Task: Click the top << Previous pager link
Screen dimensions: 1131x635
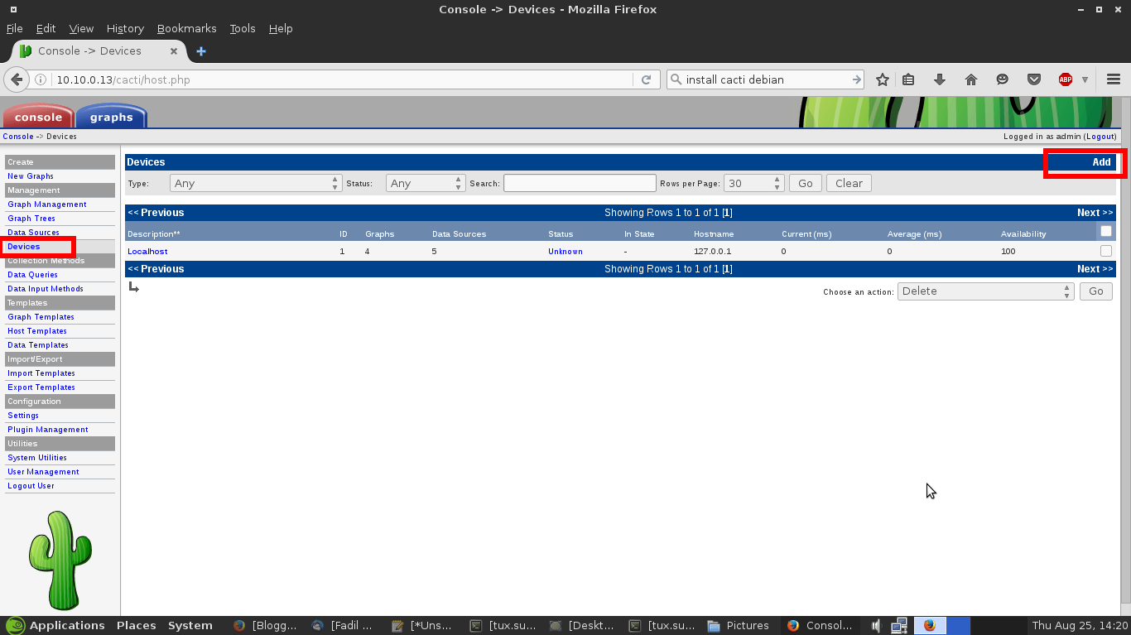Action: tap(156, 213)
